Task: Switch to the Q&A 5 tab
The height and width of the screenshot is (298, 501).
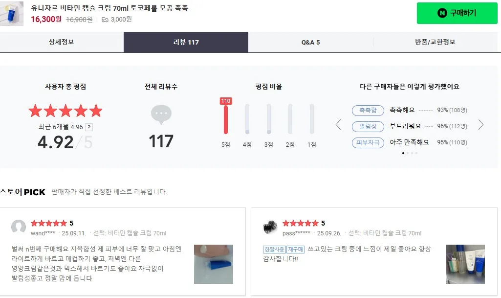Action: tap(310, 42)
